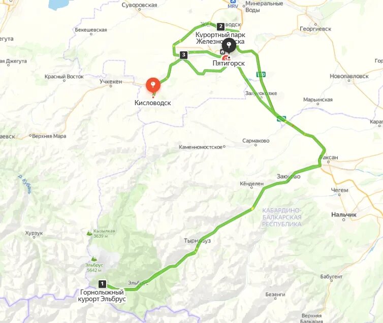Viewport: 383px width, 323px height.
Task: Click the Тырныауз town label
Action: [197, 241]
